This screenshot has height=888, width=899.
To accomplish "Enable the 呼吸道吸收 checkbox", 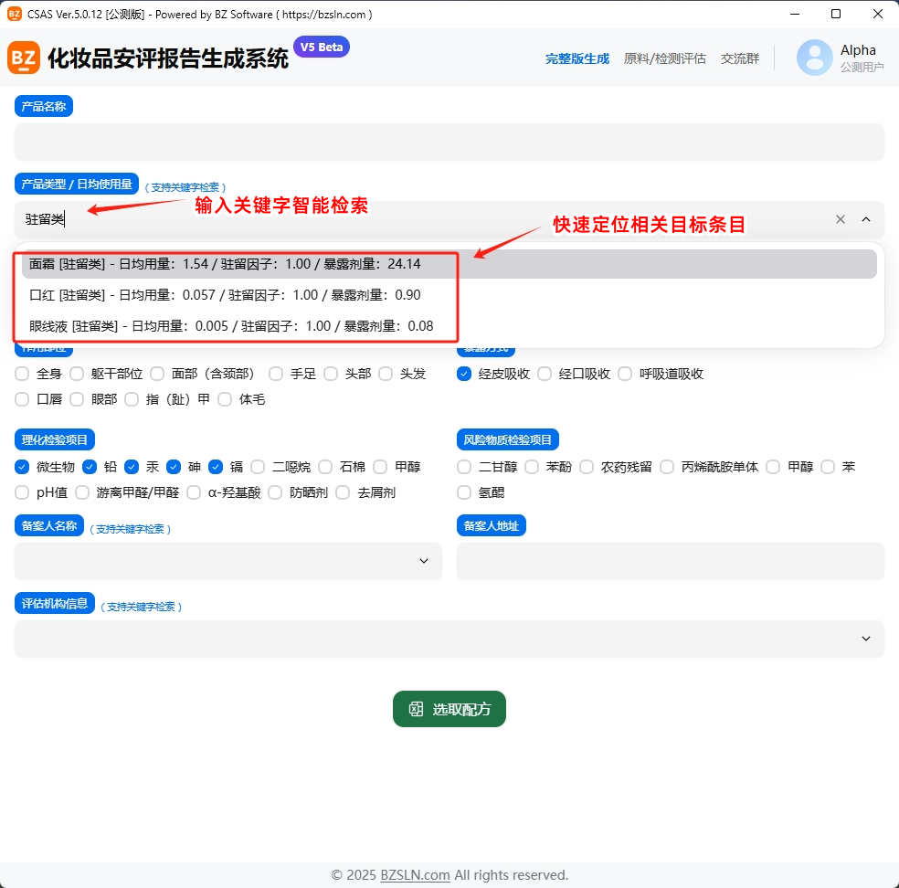I will point(625,374).
